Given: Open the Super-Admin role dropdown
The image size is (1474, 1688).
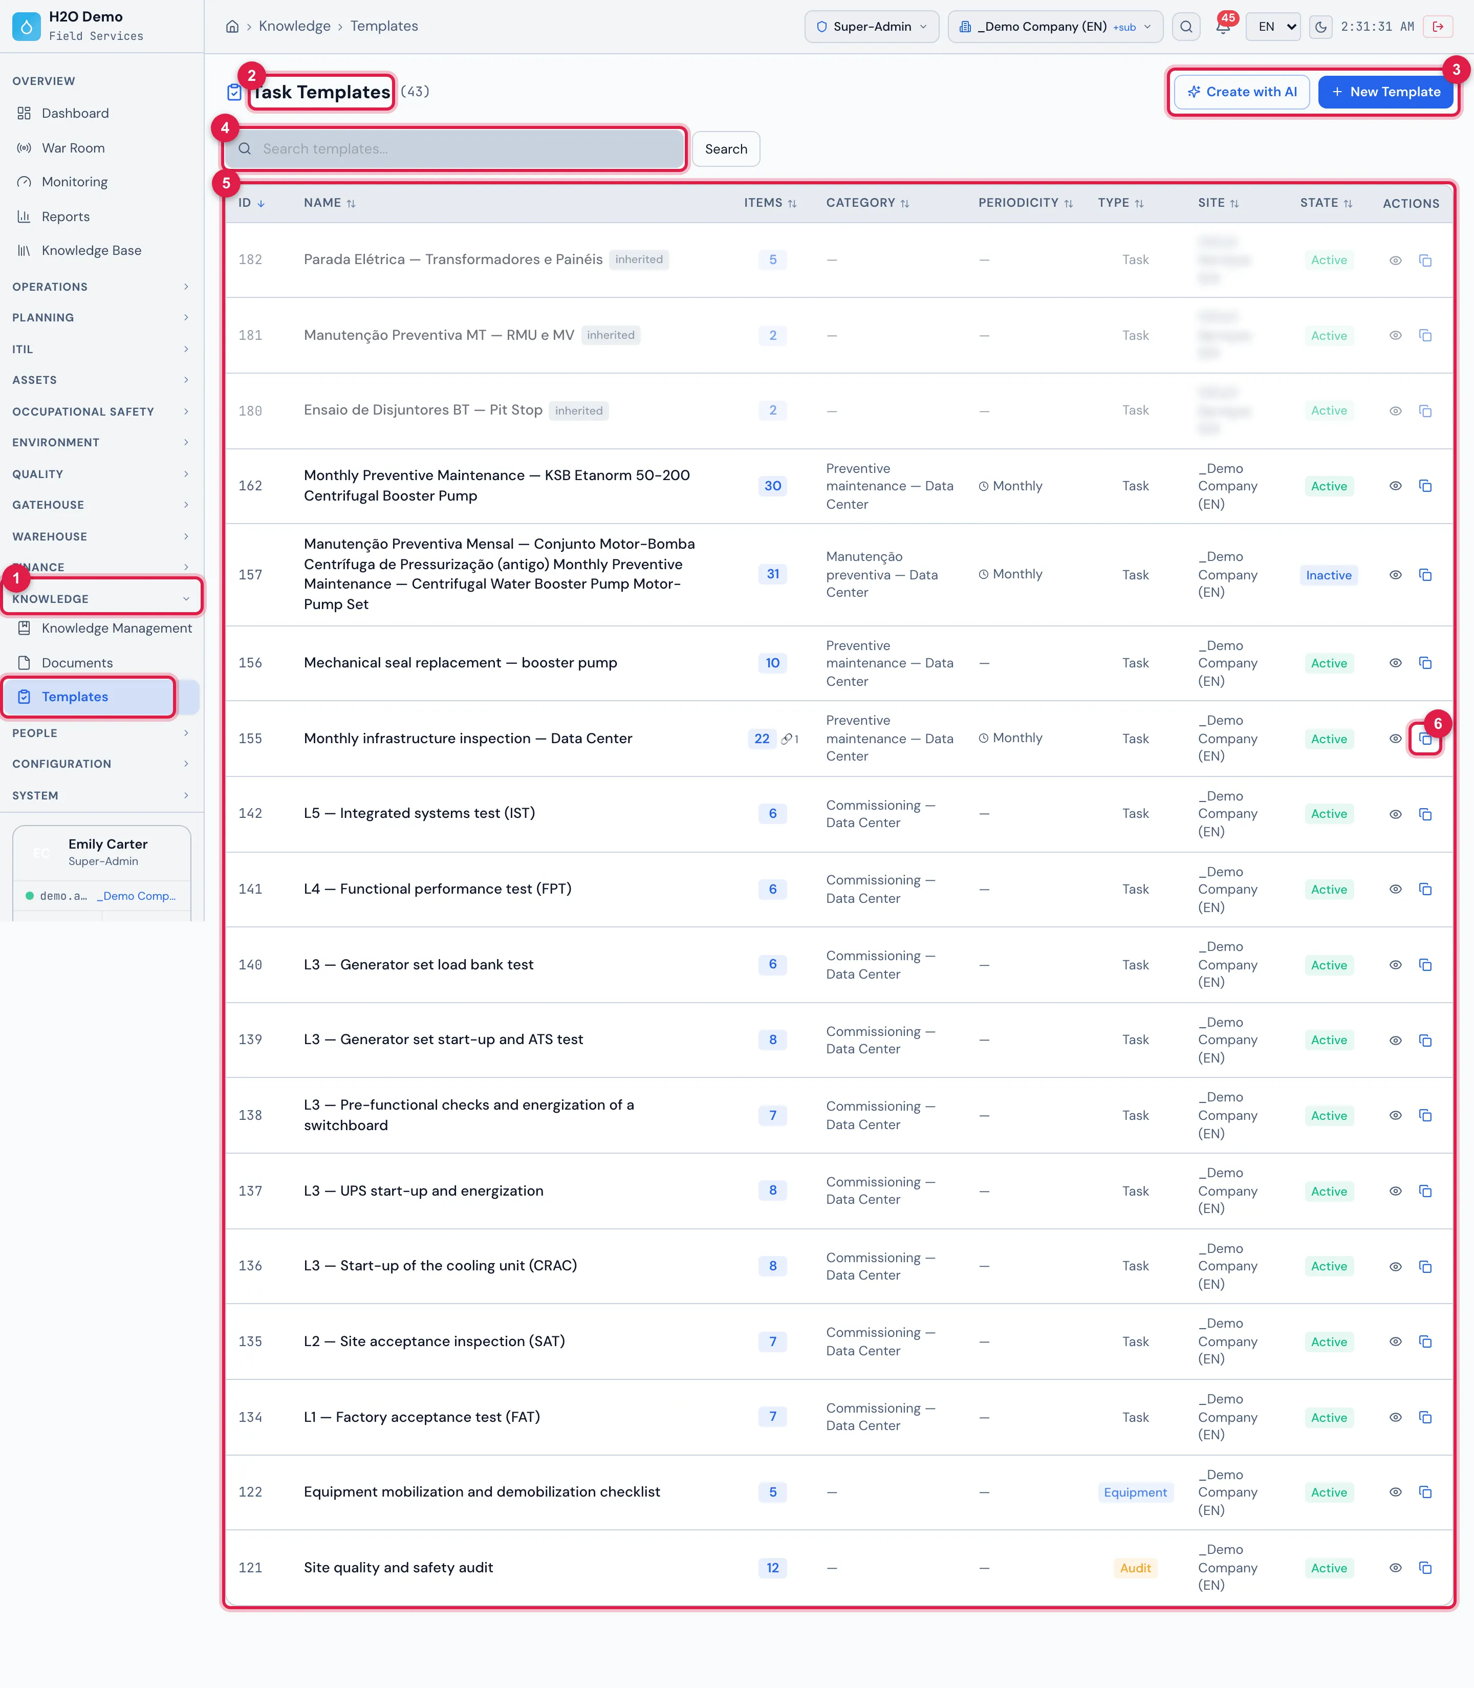Looking at the screenshot, I should tap(871, 26).
